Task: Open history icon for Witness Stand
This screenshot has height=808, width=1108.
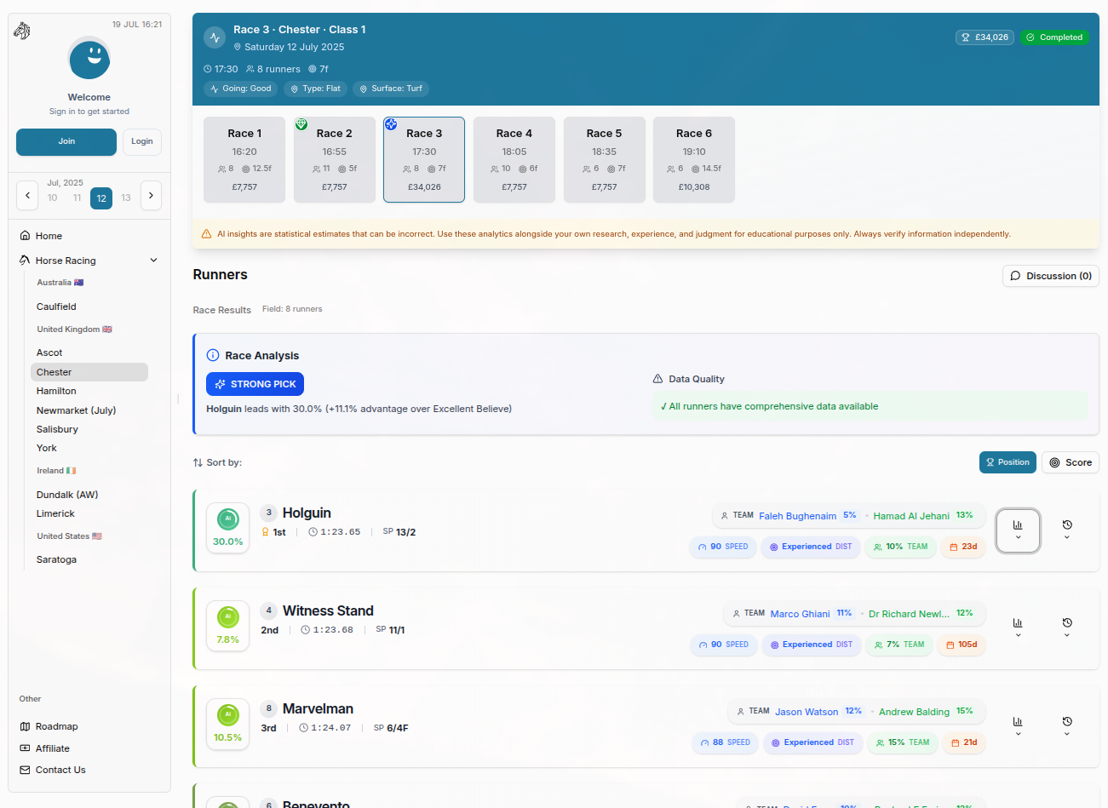Action: click(1067, 628)
